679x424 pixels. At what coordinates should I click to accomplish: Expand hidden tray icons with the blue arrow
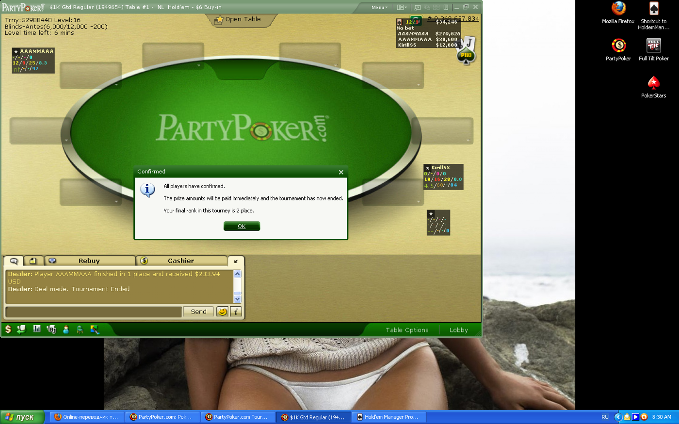(x=618, y=417)
